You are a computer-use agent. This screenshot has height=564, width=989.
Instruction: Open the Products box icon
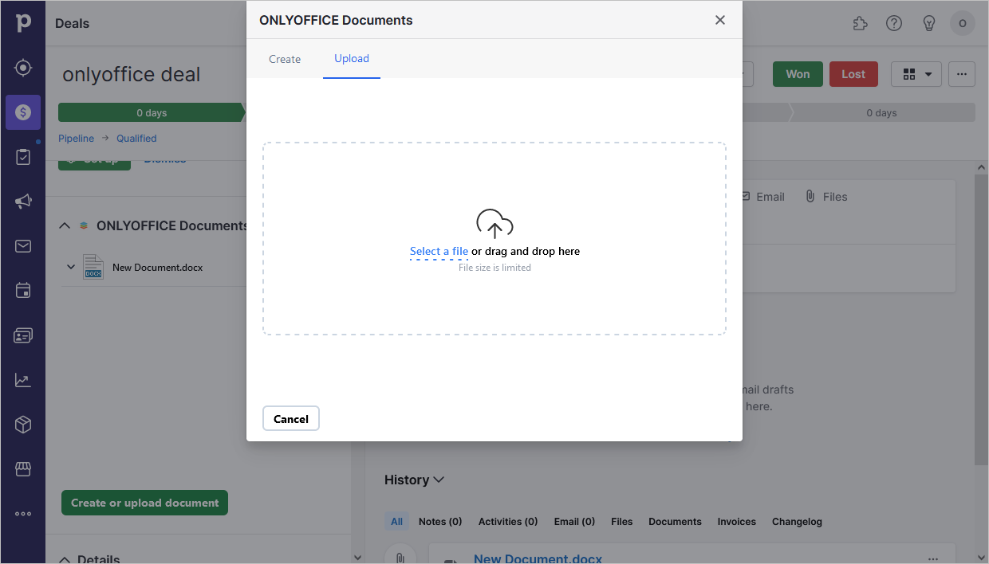[23, 425]
